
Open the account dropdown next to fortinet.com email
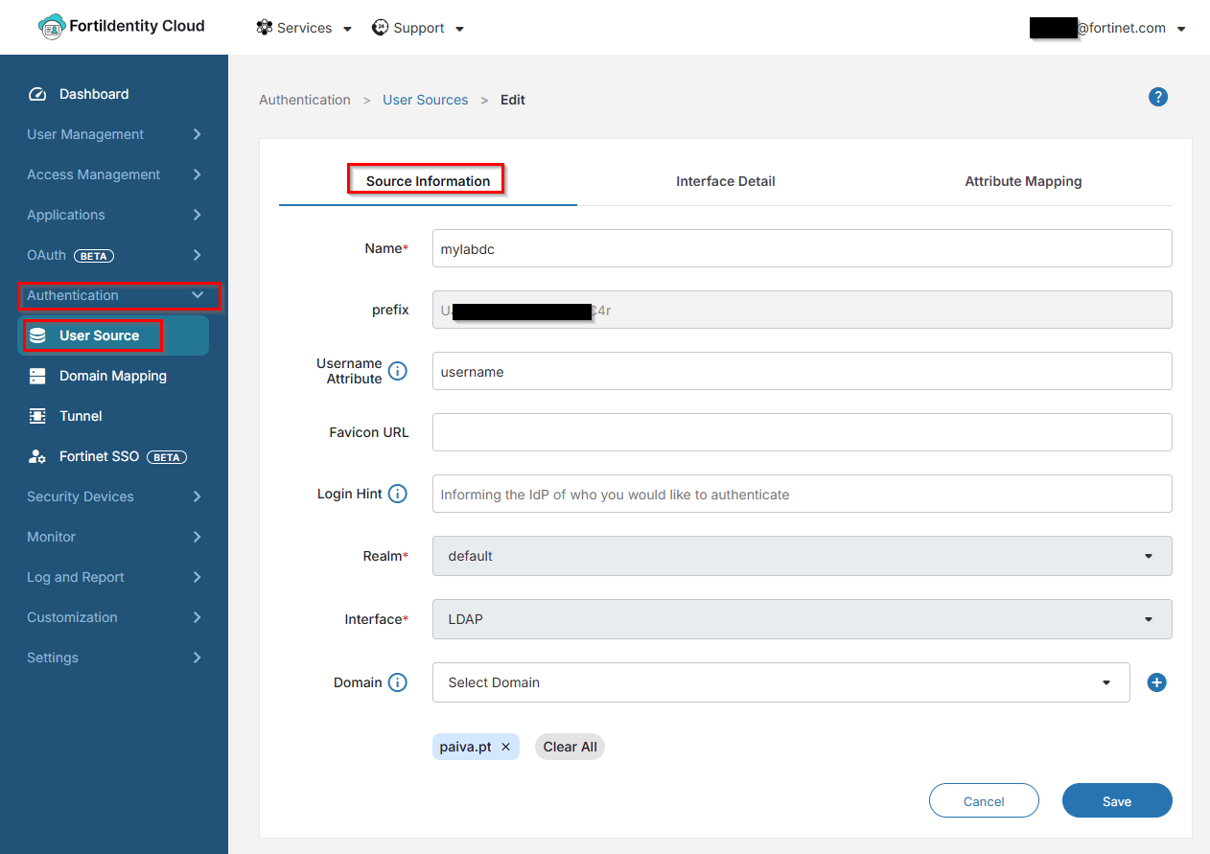(x=1181, y=29)
